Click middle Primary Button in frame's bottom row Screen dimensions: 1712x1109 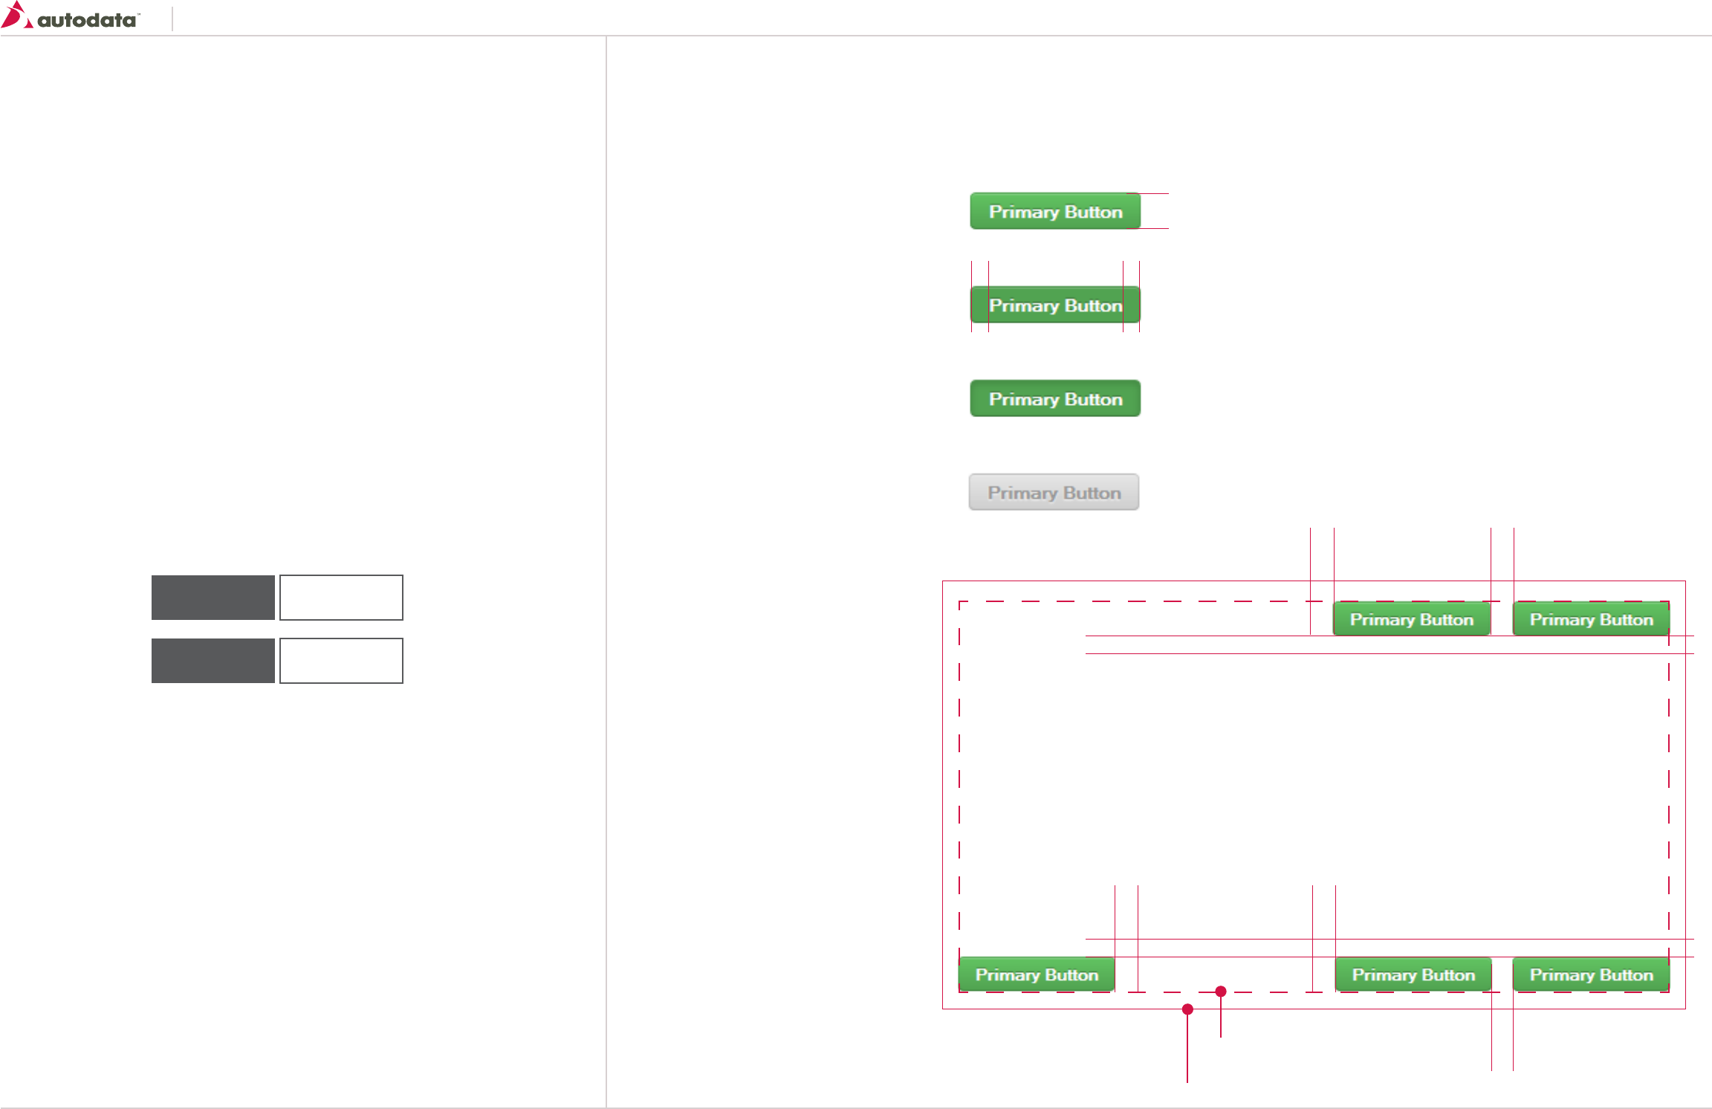(x=1413, y=974)
